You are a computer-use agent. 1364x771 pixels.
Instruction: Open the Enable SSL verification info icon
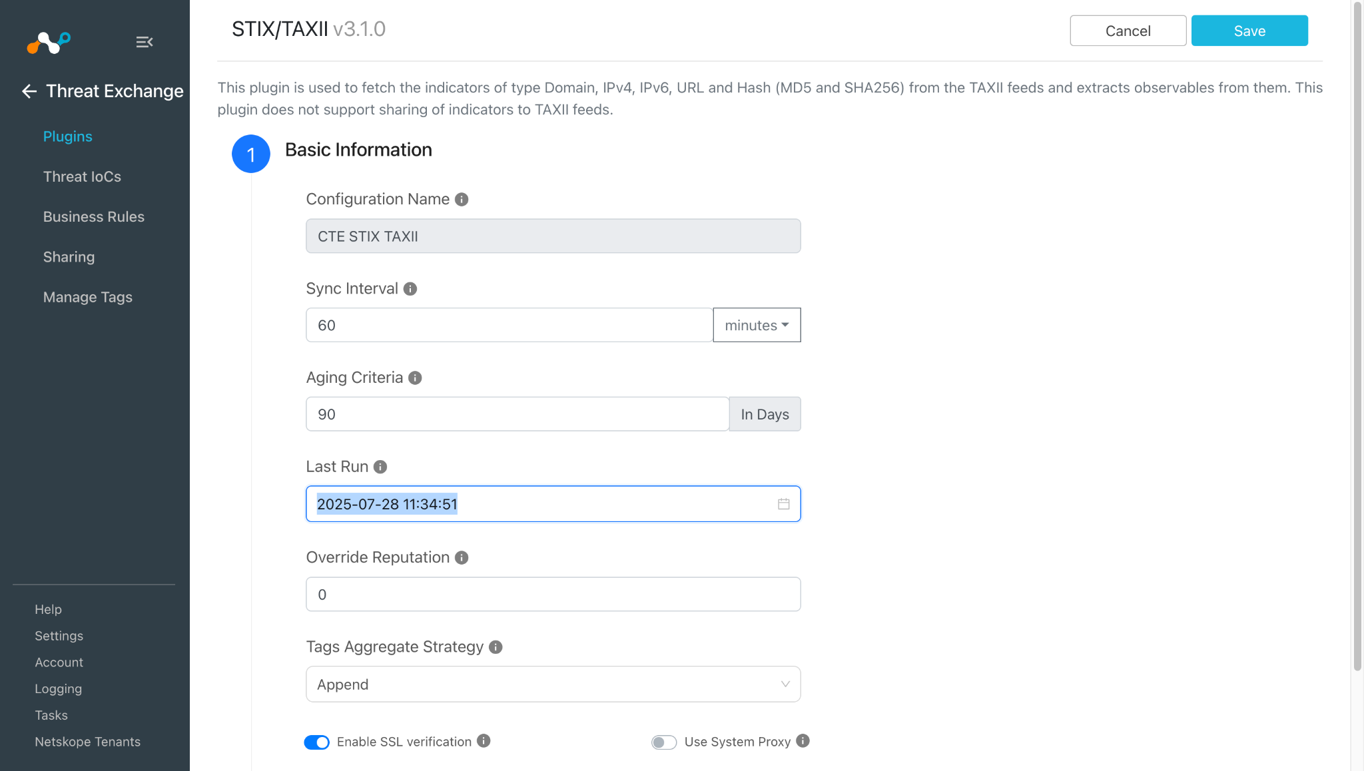484,740
